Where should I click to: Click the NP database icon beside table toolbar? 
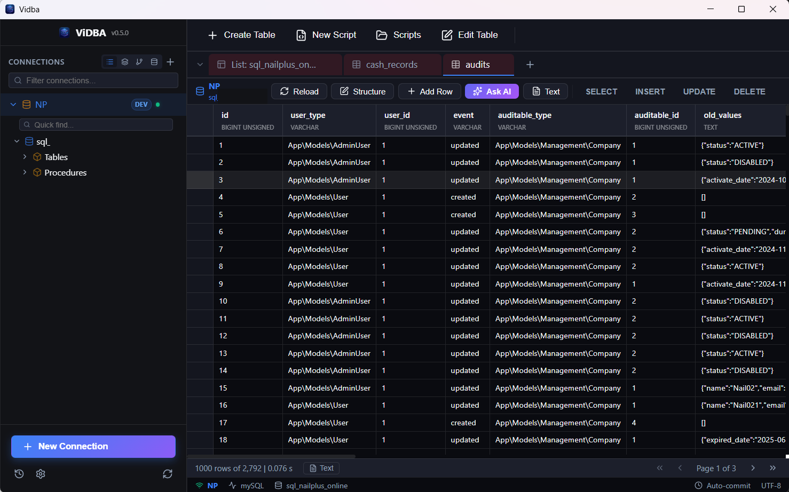click(x=200, y=91)
